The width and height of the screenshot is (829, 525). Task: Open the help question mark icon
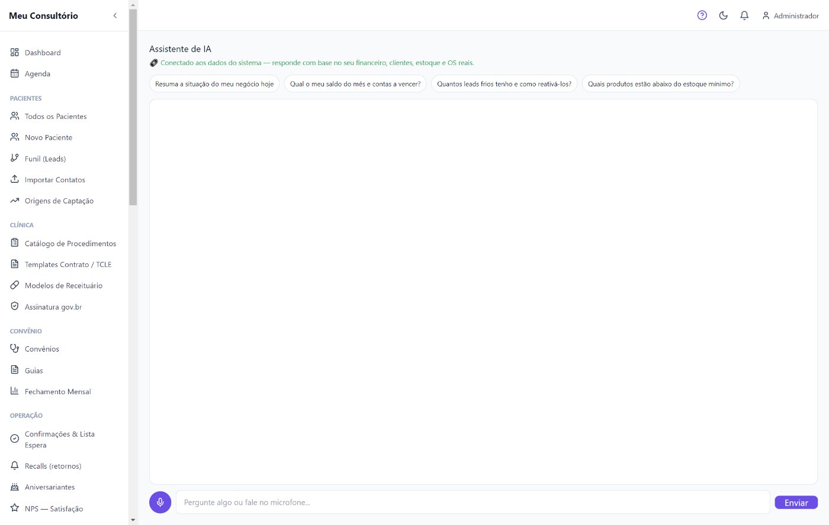coord(702,15)
